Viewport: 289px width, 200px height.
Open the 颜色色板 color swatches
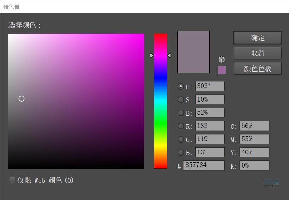258,69
